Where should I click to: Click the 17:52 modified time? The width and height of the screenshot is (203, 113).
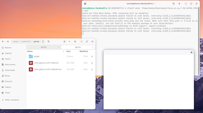(x=85, y=56)
